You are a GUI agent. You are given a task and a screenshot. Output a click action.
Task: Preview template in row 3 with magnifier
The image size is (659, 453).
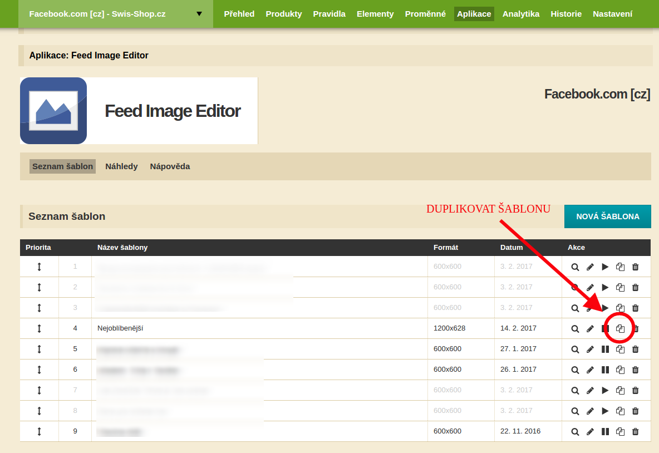pyautogui.click(x=575, y=308)
